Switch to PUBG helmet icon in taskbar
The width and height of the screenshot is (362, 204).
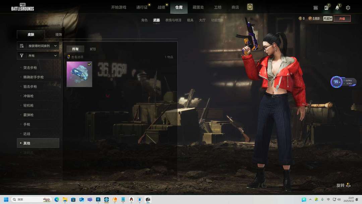[x=148, y=199]
